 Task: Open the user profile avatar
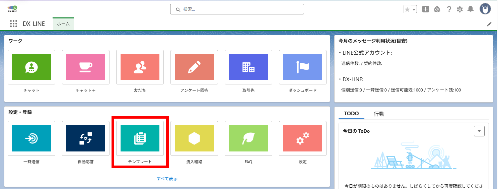point(485,9)
